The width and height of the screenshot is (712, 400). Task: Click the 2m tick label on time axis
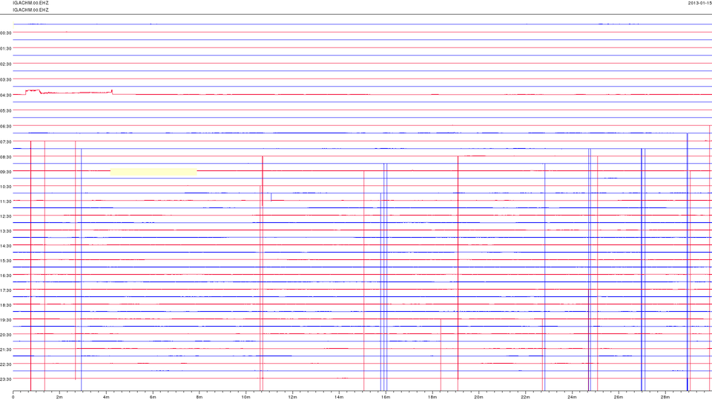(x=59, y=397)
